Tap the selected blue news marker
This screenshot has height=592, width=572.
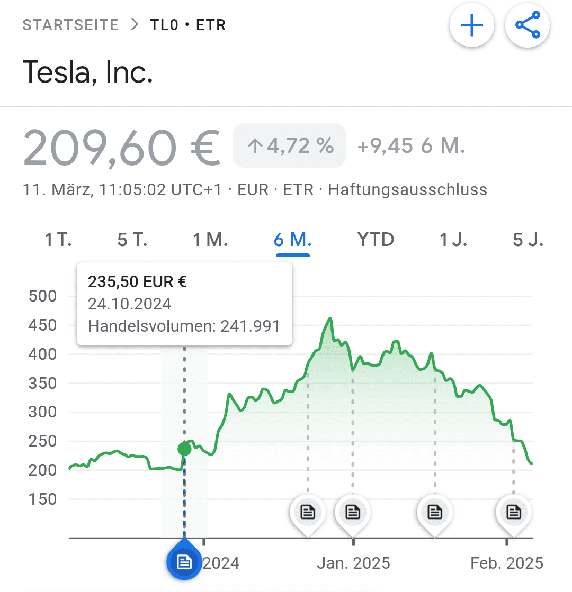point(184,562)
